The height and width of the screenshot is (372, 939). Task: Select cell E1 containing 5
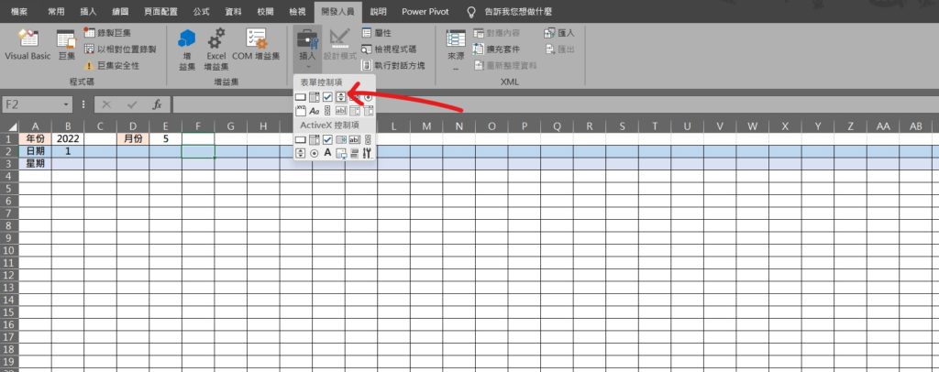click(165, 138)
